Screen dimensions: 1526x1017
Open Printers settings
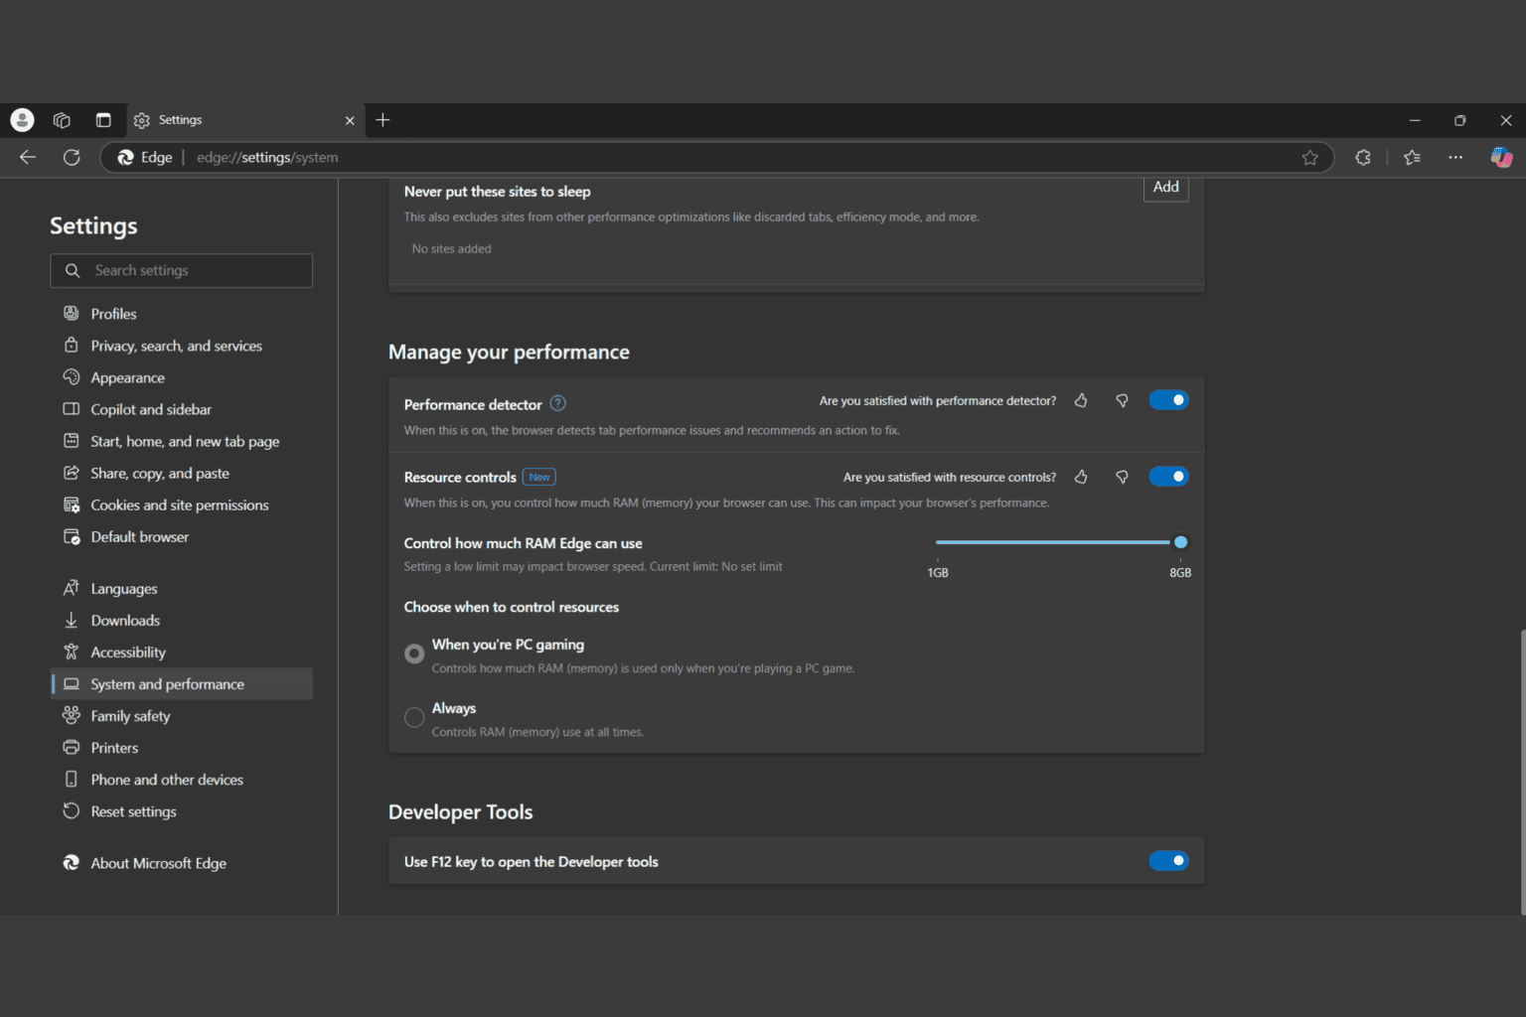[182, 747]
